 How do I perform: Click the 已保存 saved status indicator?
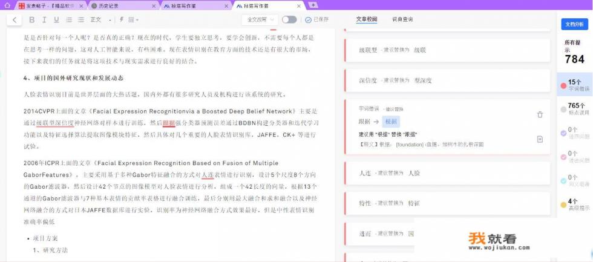click(317, 19)
